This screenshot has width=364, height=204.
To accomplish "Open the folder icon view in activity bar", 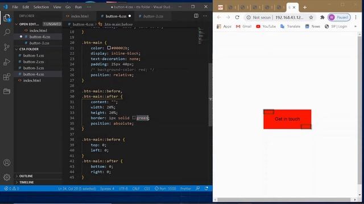I will pos(7,91).
